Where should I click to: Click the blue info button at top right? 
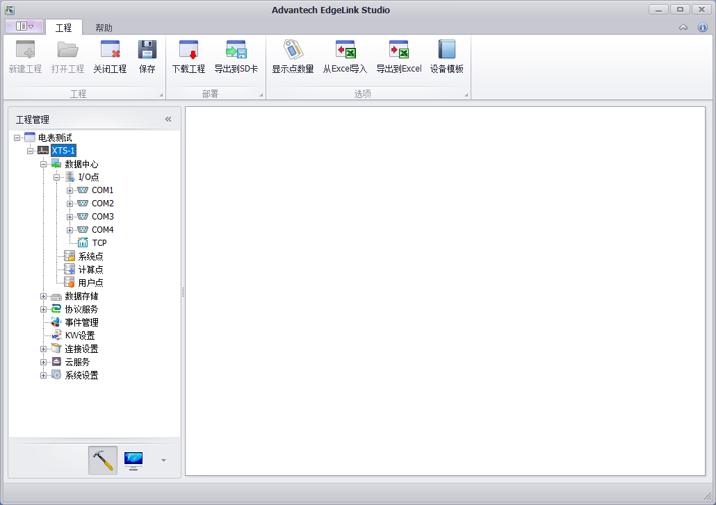coord(703,28)
